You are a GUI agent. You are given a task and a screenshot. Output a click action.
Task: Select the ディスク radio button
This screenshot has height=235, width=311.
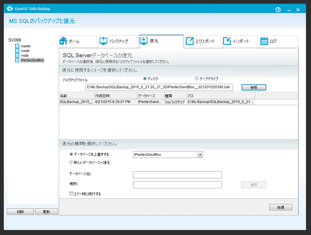pyautogui.click(x=145, y=79)
